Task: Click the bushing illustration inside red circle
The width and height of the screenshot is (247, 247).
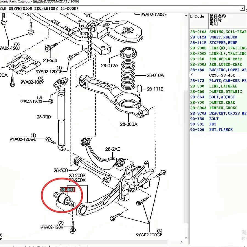Action: point(65,199)
